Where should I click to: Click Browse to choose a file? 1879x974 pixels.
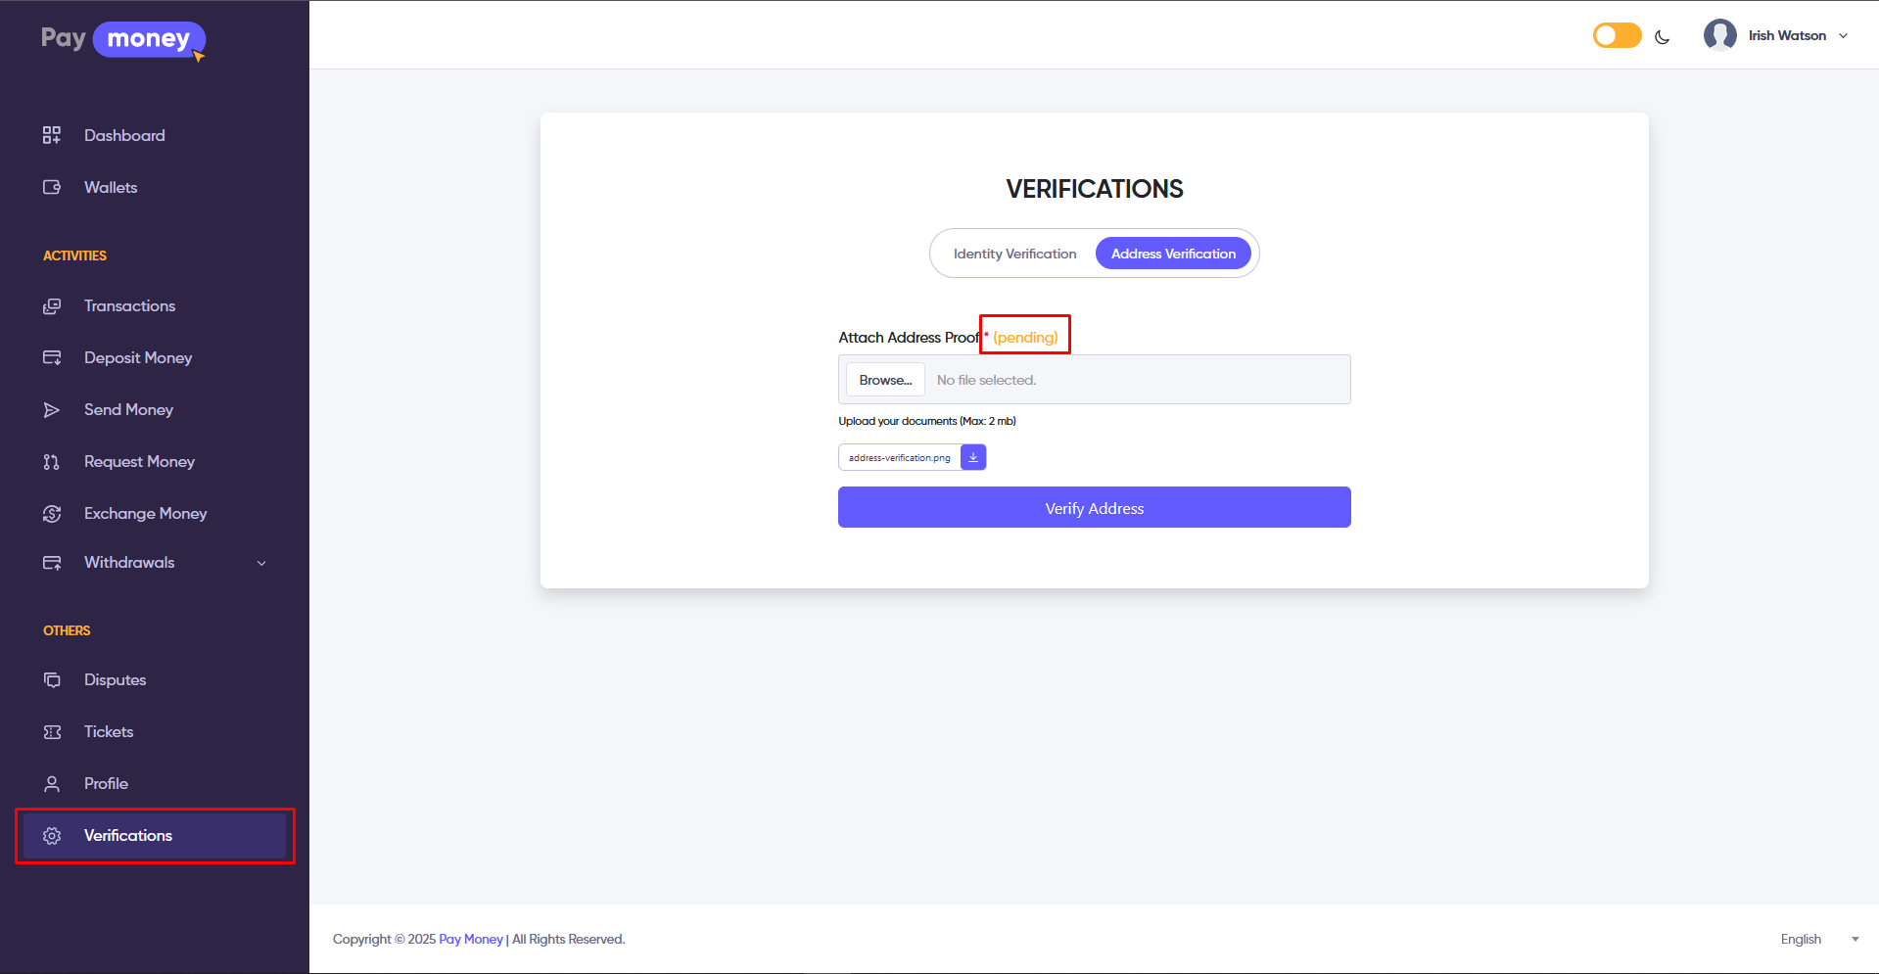(885, 380)
